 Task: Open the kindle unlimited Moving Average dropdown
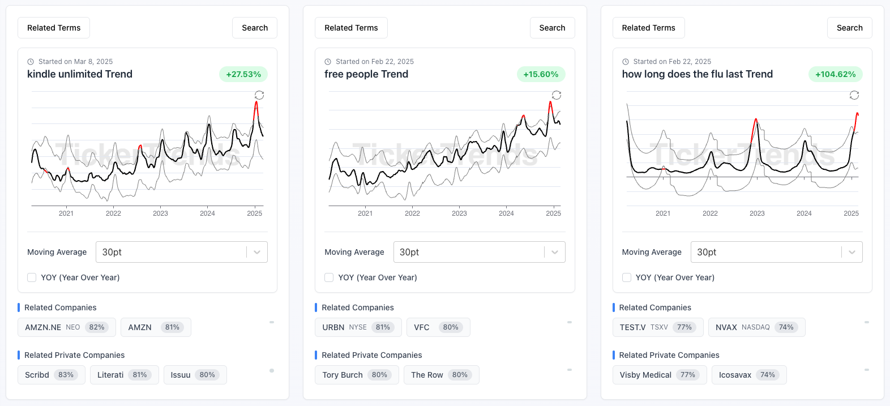tap(181, 252)
